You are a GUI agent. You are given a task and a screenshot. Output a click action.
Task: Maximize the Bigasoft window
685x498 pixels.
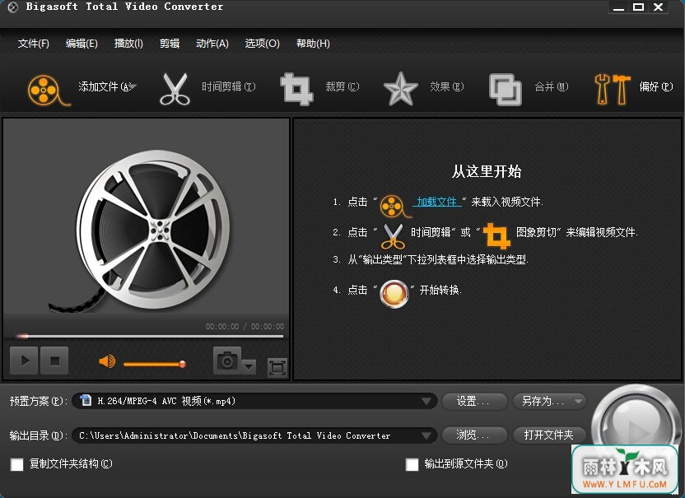638,7
